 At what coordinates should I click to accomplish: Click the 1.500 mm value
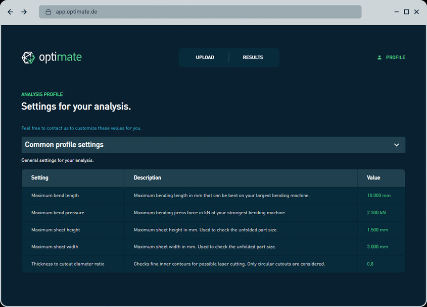[377, 230]
